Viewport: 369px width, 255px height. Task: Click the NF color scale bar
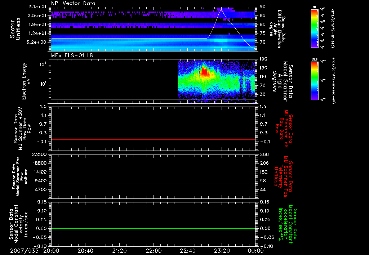tap(315, 28)
